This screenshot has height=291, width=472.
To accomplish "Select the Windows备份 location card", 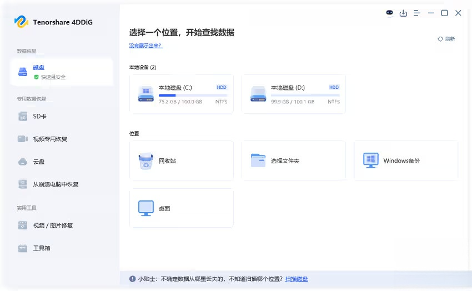I will 406,160.
